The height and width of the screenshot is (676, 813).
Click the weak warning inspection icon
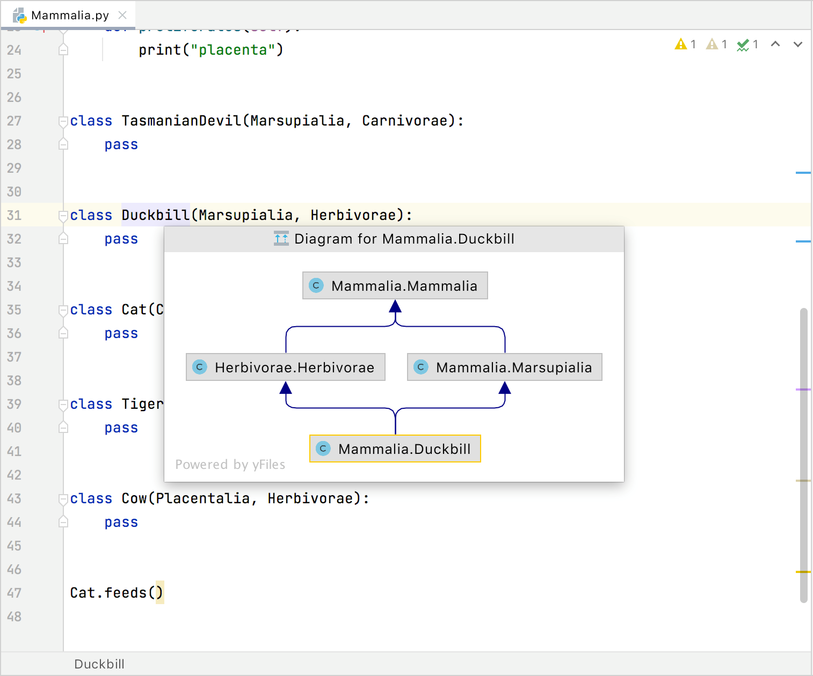pos(712,45)
